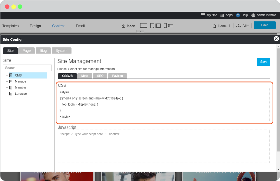Select the CSS/JS tab
Viewport: 280px width, 181px height.
click(x=67, y=76)
